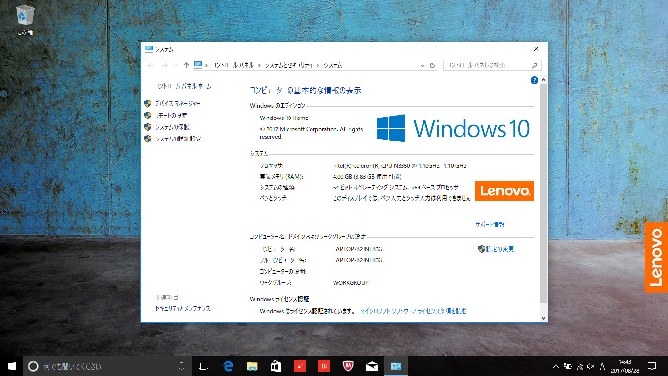Open Microsoft Edge on the taskbar
The width and height of the screenshot is (668, 376).
click(228, 366)
